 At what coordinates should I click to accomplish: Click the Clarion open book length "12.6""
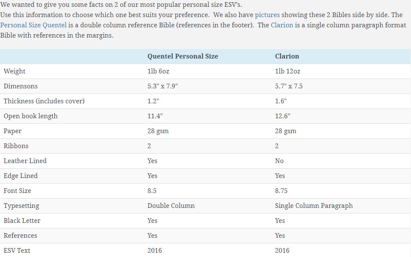283,116
